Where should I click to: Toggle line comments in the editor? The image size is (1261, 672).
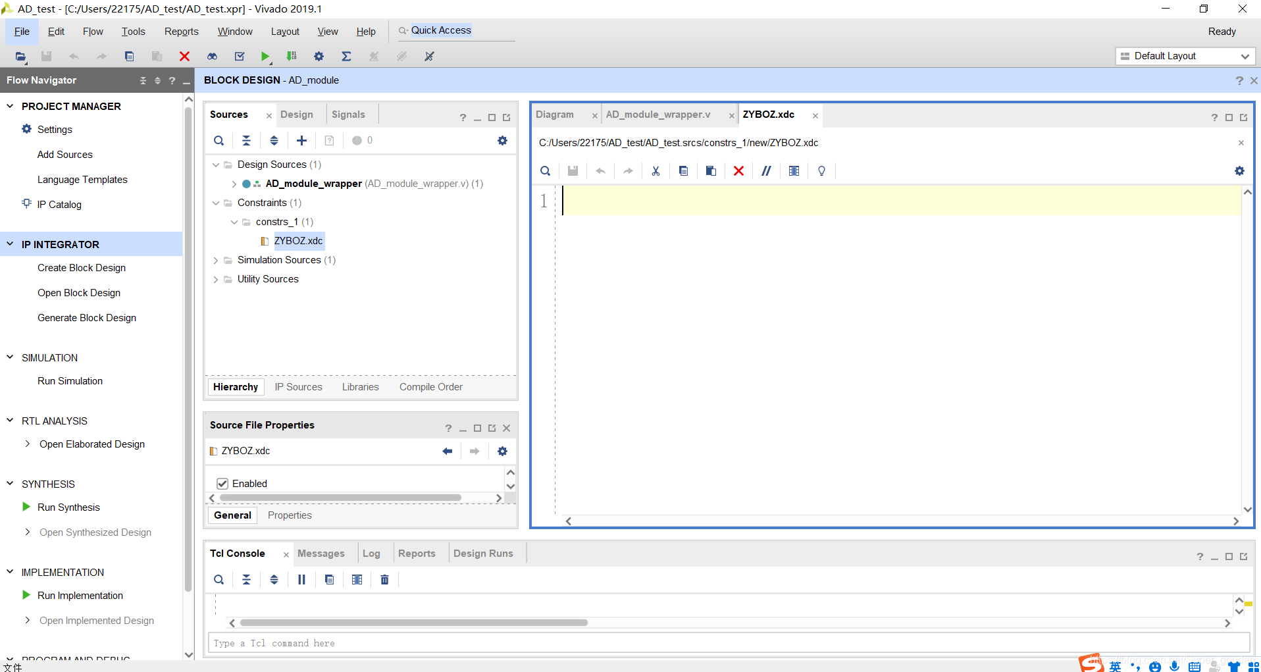click(766, 171)
